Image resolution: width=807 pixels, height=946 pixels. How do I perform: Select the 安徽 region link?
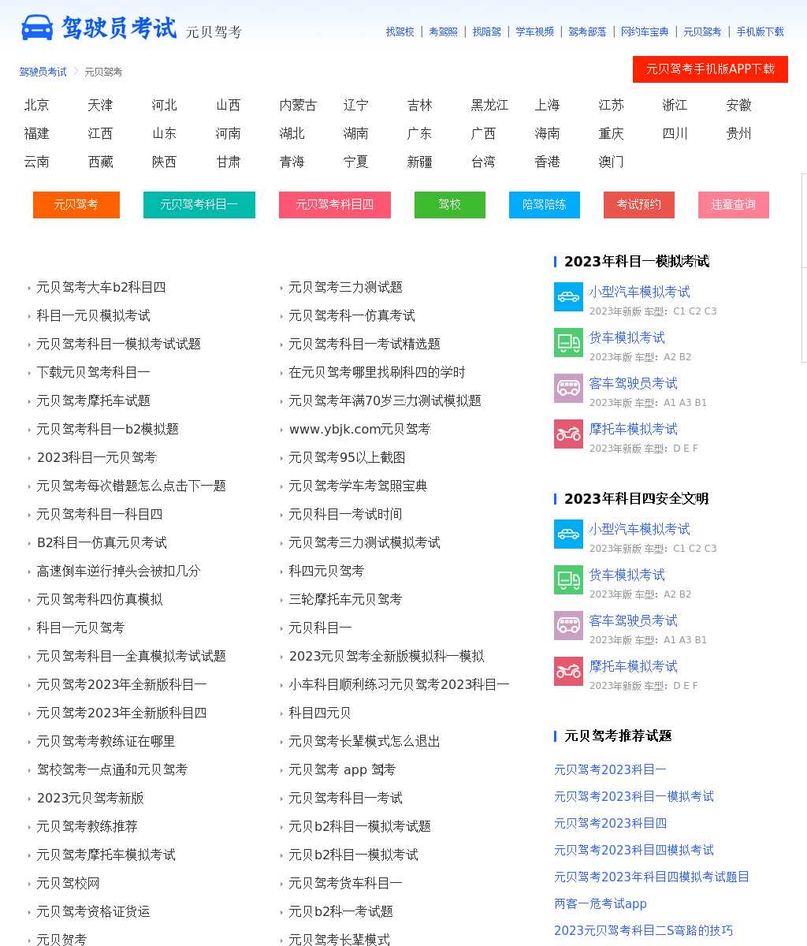pyautogui.click(x=738, y=105)
